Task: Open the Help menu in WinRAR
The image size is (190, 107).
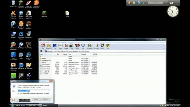Action: pyautogui.click(x=68, y=42)
